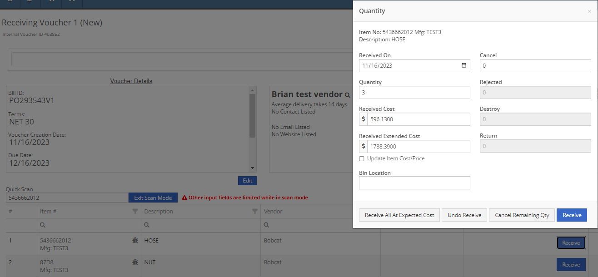Screen dimensions: 598x277
Task: Click the Received Extended Cost field
Action: (x=419, y=146)
